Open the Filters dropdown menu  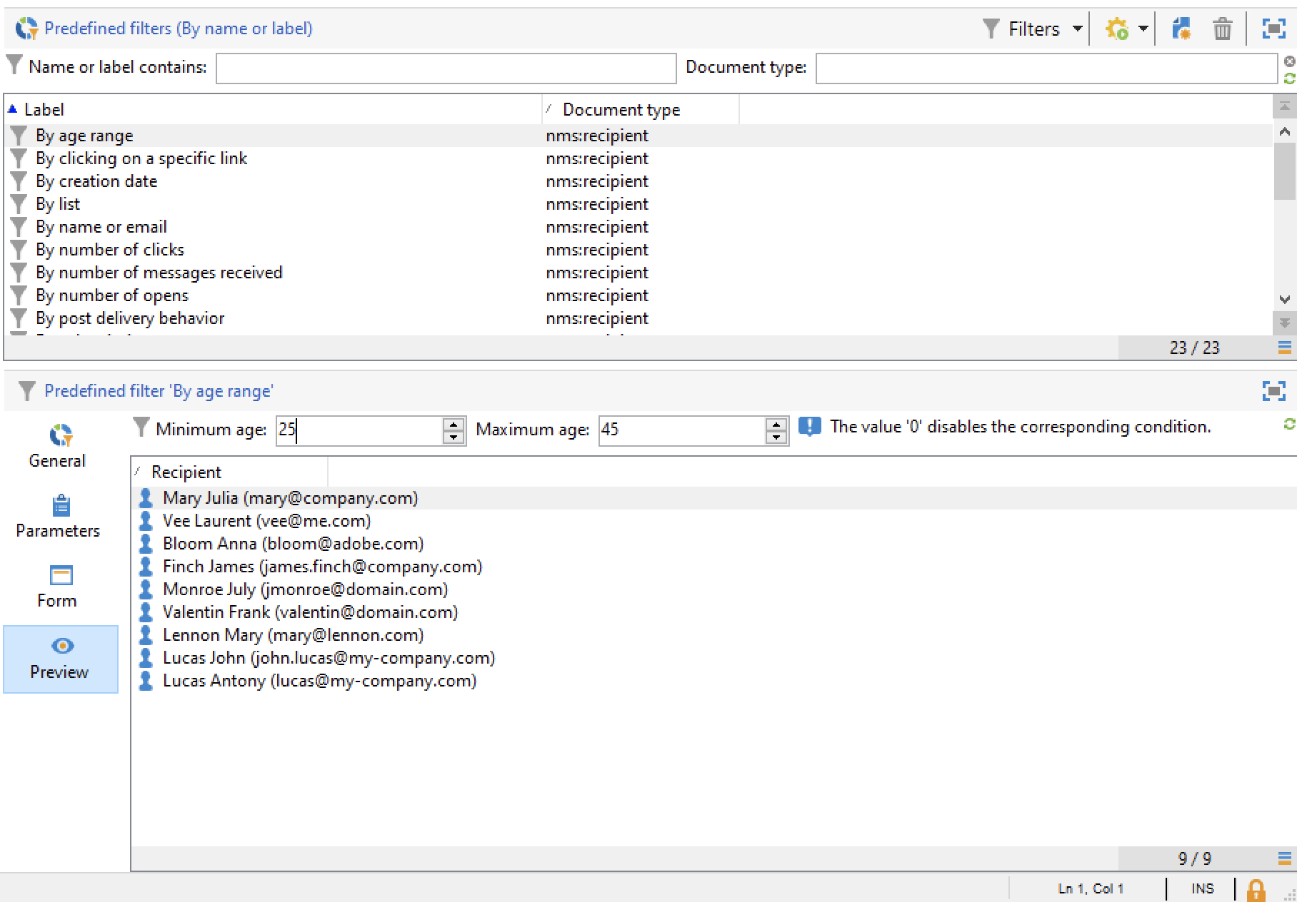[x=1033, y=29]
